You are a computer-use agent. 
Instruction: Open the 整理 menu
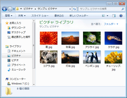[9, 16]
